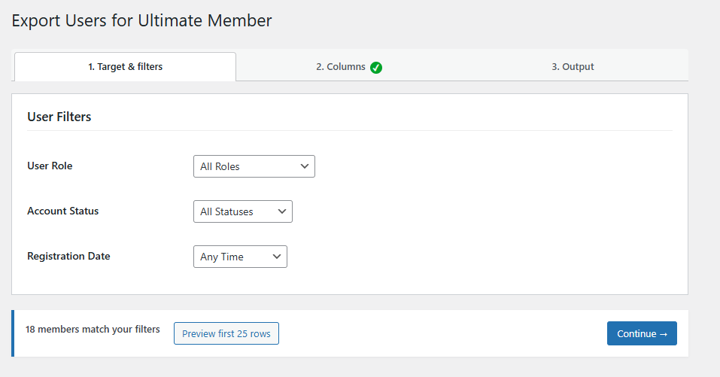Open the 2. Columns tab

(x=349, y=66)
